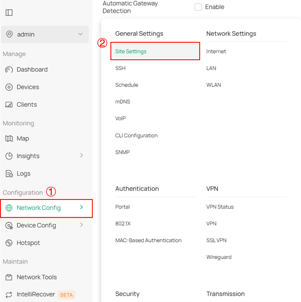301x302 pixels.
Task: Click the IntelliRecover sync icon
Action: click(9, 294)
